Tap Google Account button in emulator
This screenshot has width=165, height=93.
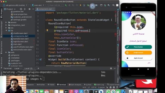pyautogui.click(x=138, y=52)
